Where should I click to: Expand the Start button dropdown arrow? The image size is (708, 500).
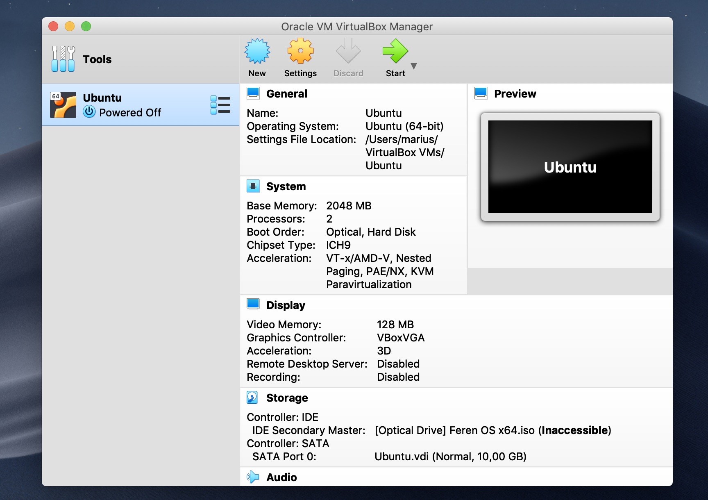414,66
